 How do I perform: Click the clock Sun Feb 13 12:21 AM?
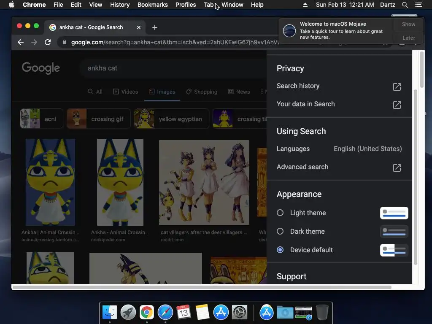click(345, 5)
